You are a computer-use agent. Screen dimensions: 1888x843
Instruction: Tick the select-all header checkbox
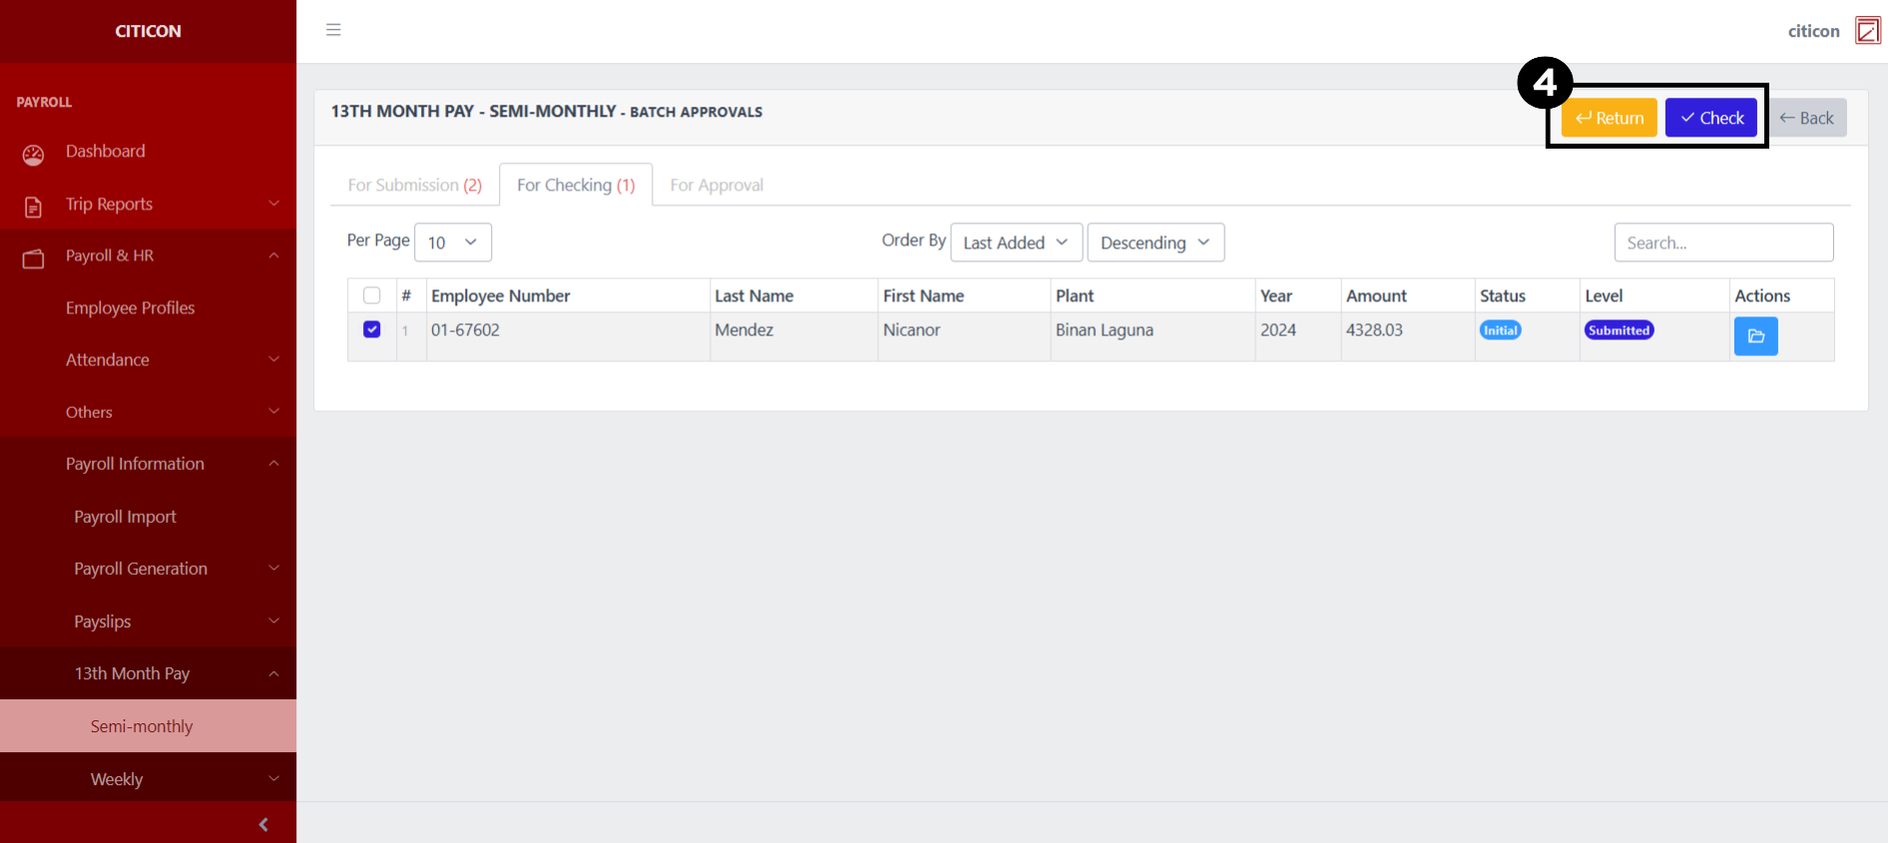(372, 295)
